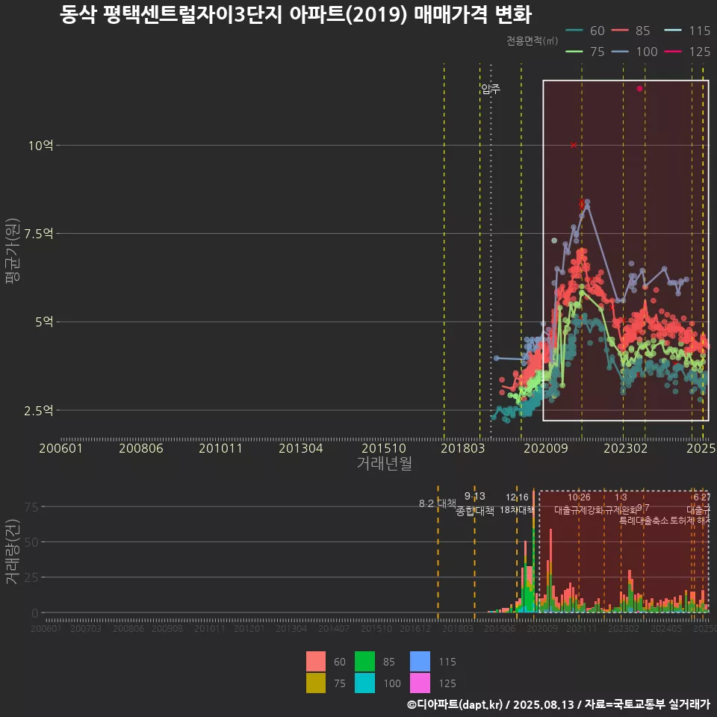Click the 100㎡ blue-gray line legend entry
717x717 pixels.
click(634, 52)
